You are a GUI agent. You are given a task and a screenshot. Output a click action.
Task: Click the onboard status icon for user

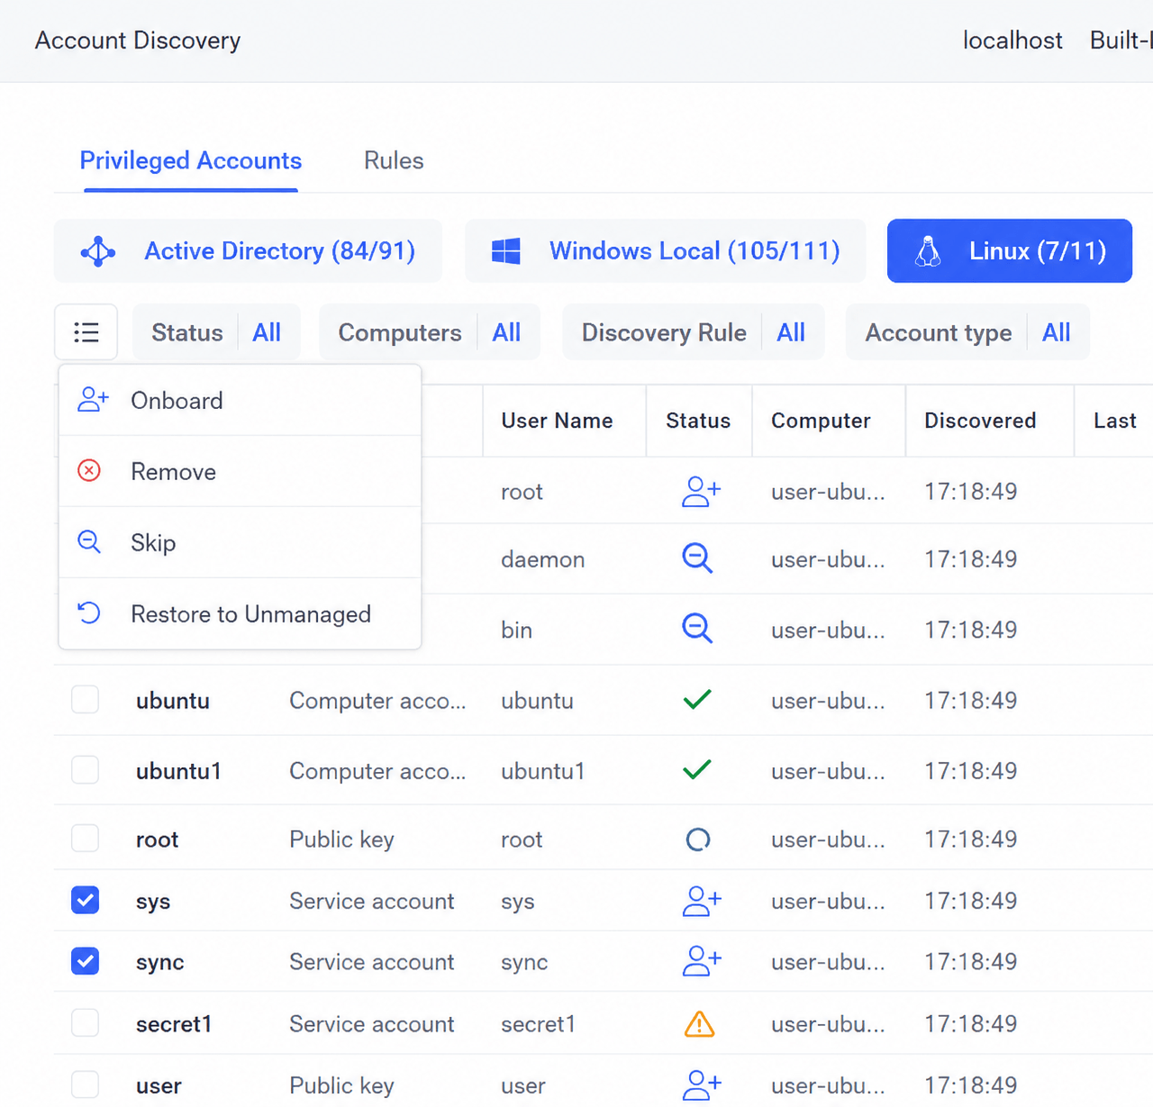tap(701, 1084)
